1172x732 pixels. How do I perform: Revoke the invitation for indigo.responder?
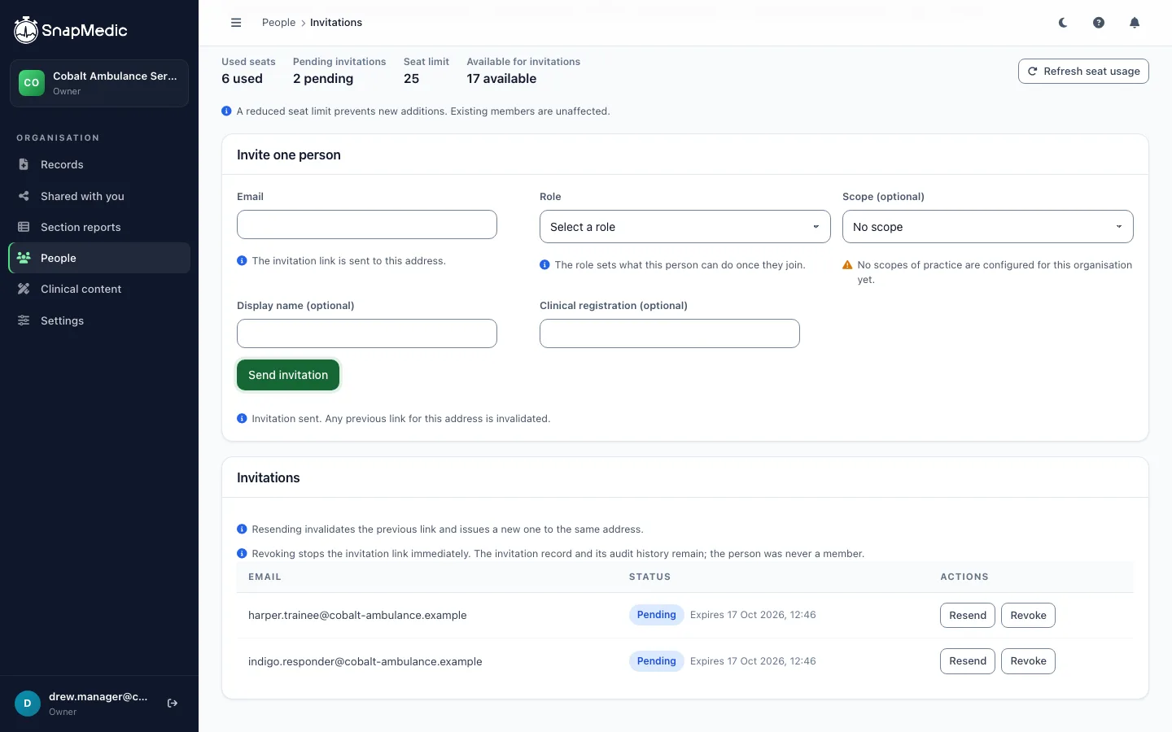(1028, 661)
